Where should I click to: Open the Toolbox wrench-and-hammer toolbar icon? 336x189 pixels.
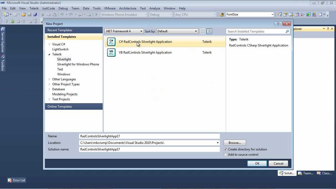click(x=302, y=14)
